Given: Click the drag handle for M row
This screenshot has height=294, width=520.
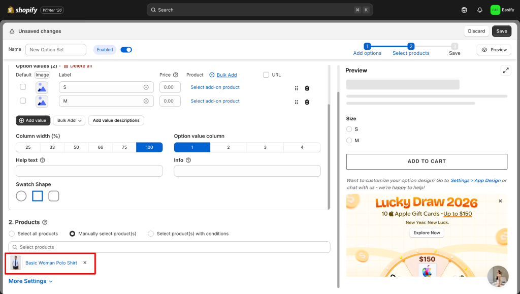Looking at the screenshot, I should pyautogui.click(x=297, y=102).
